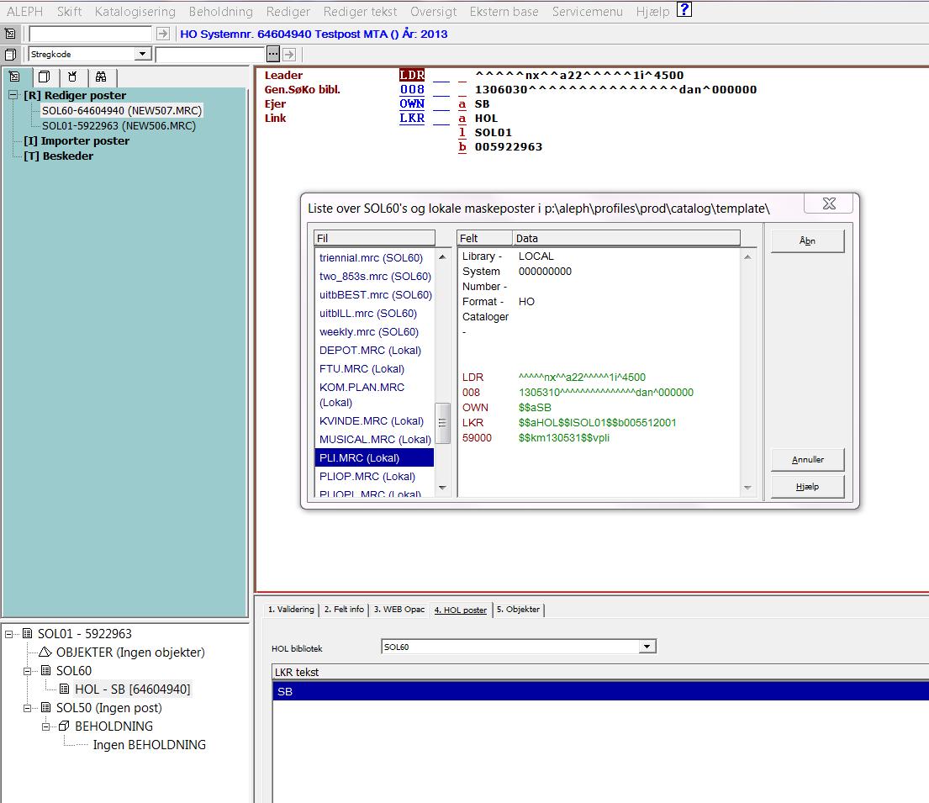The image size is (929, 803).
Task: Select SOL01-5922963 (NEW506.MRC) record
Action: point(119,126)
